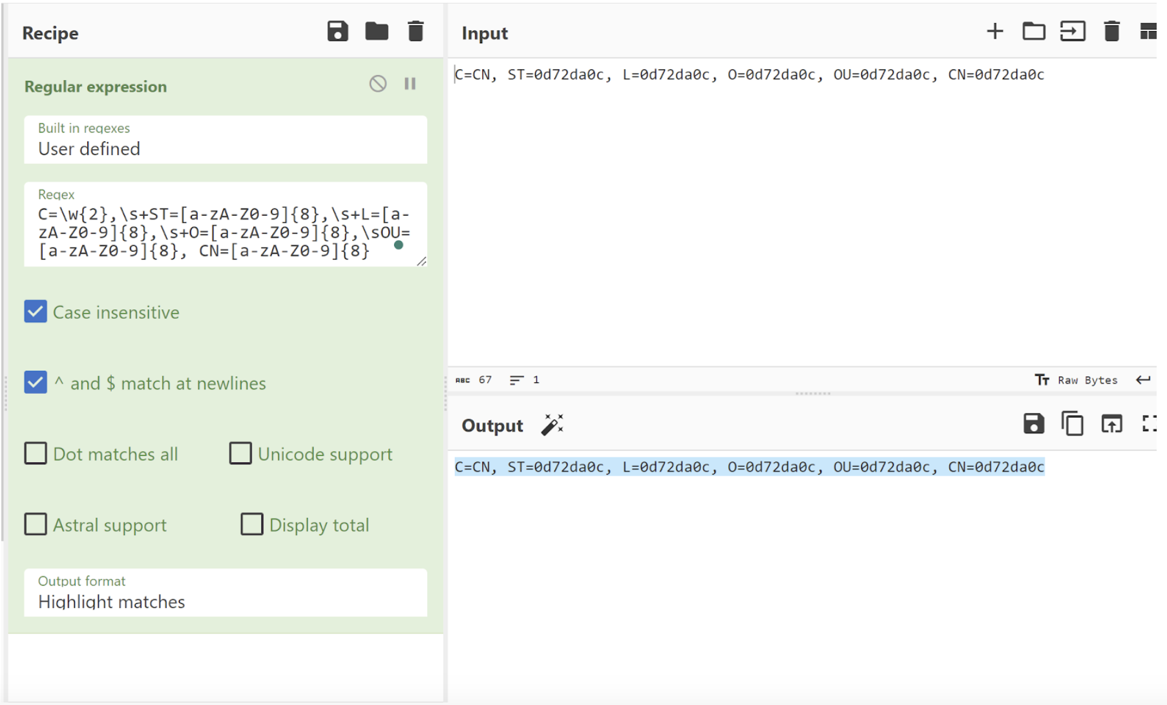Open Output format dropdown
1167x705 pixels.
(225, 593)
